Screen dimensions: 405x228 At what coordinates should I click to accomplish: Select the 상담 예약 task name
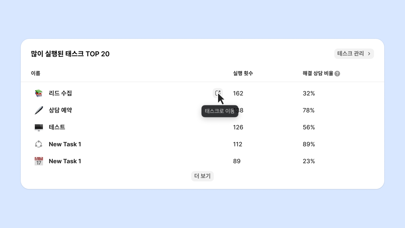click(60, 110)
